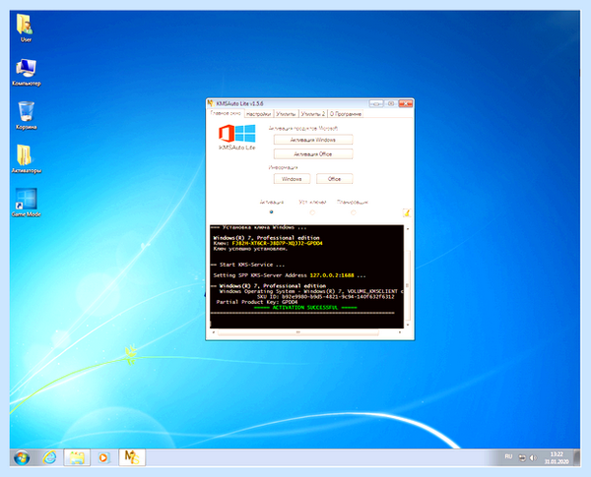Open the Утилиты 2 tab
Screen dimensions: 591x477
tap(313, 114)
